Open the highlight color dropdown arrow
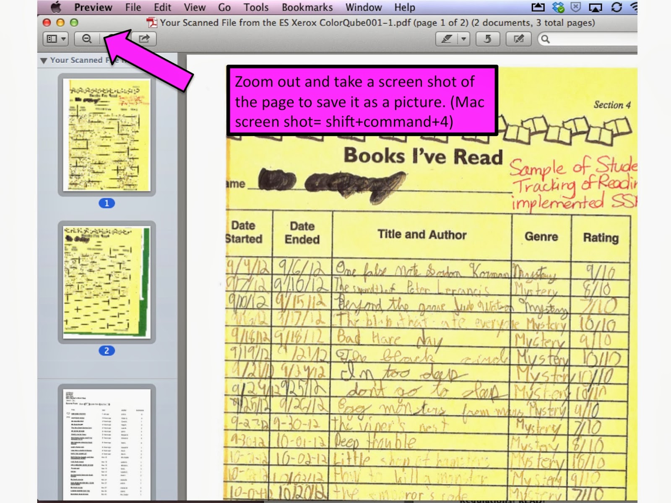This screenshot has width=671, height=503. coord(463,39)
